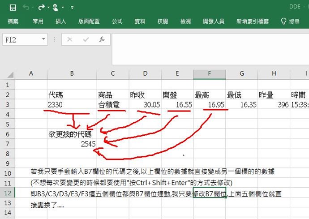Click the lightbulb 搜尋 search icon

click(283, 21)
